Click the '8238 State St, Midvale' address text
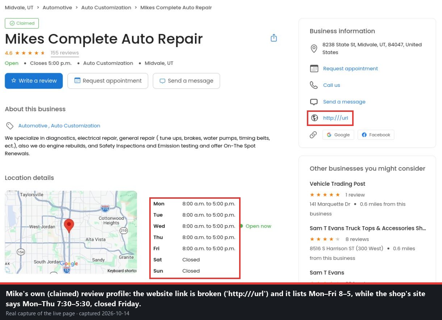The height and width of the screenshot is (320, 442). 372,49
